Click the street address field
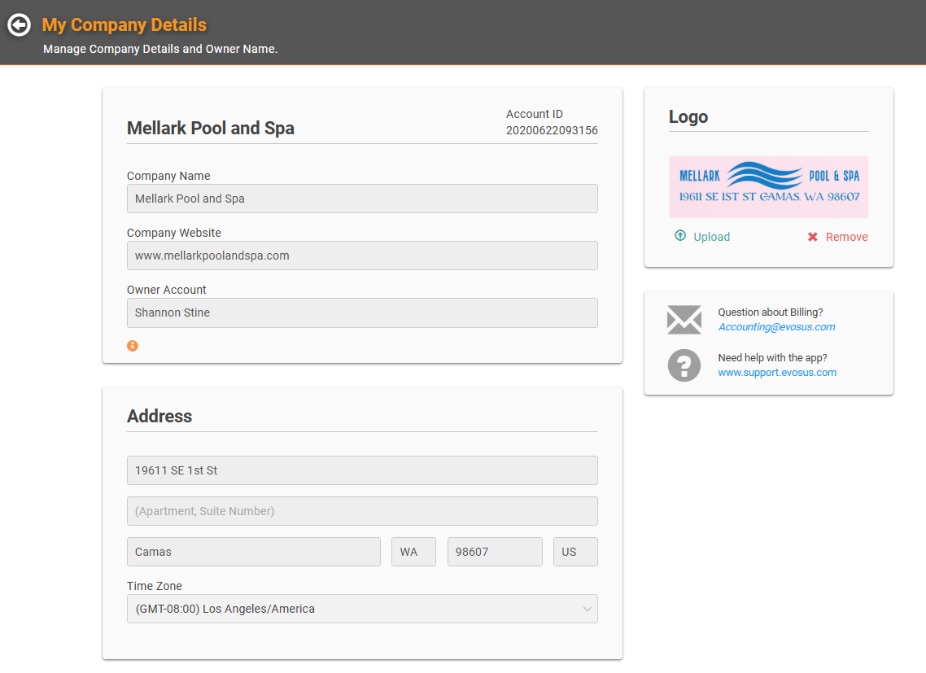Viewport: 926px width, 673px height. point(361,470)
